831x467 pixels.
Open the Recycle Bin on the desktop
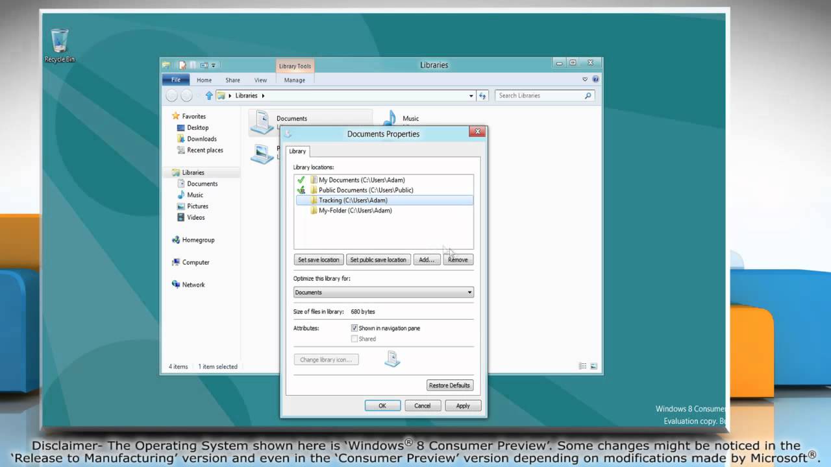(x=60, y=45)
